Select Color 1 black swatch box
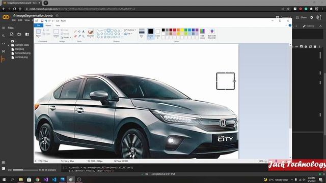The image size is (326, 183). pos(151,34)
